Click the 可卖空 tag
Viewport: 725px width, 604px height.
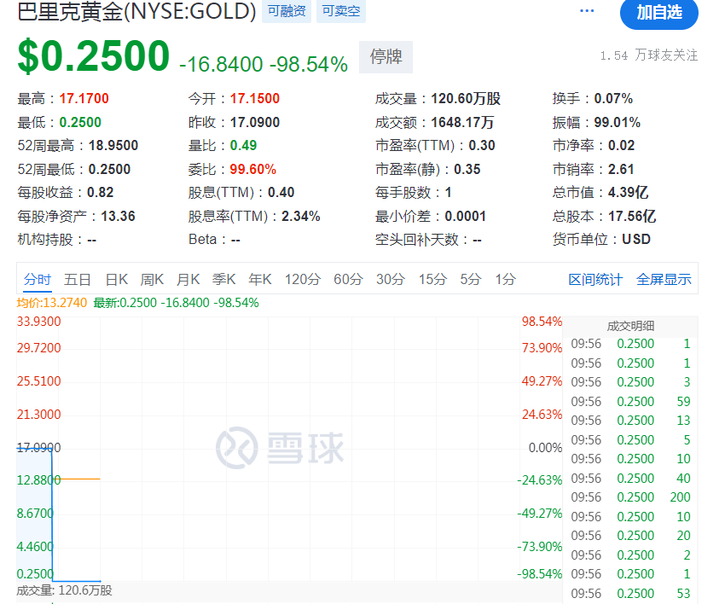pos(341,11)
